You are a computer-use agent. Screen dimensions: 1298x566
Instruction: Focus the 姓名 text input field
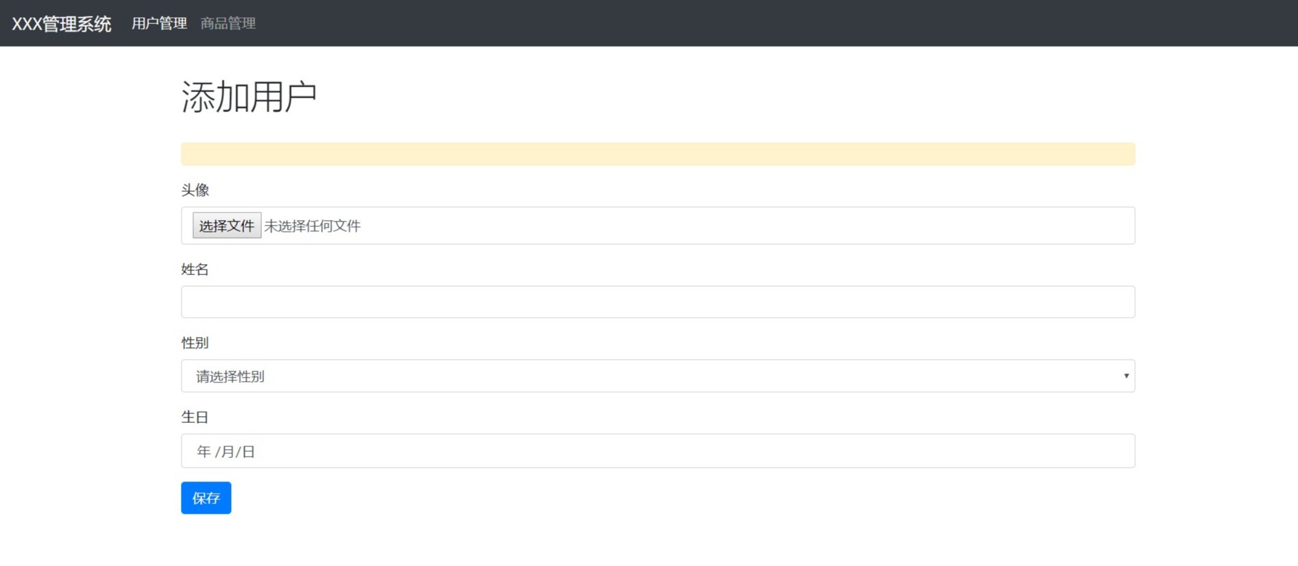point(658,302)
